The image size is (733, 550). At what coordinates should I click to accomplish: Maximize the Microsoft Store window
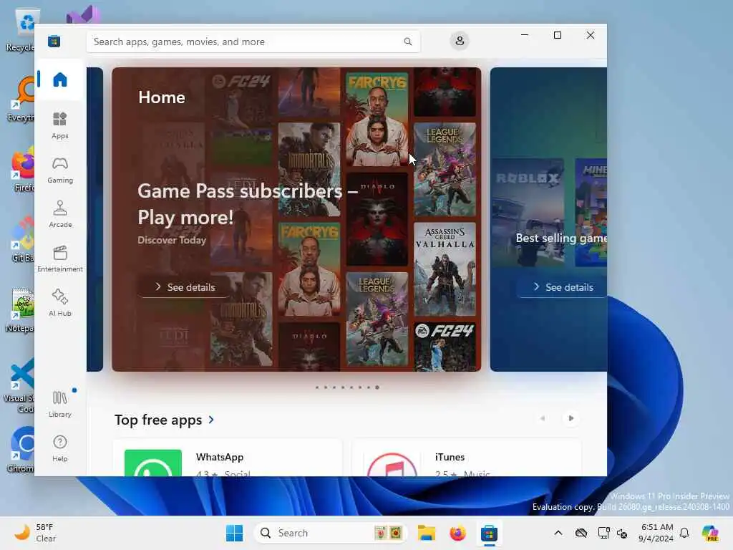coord(557,35)
